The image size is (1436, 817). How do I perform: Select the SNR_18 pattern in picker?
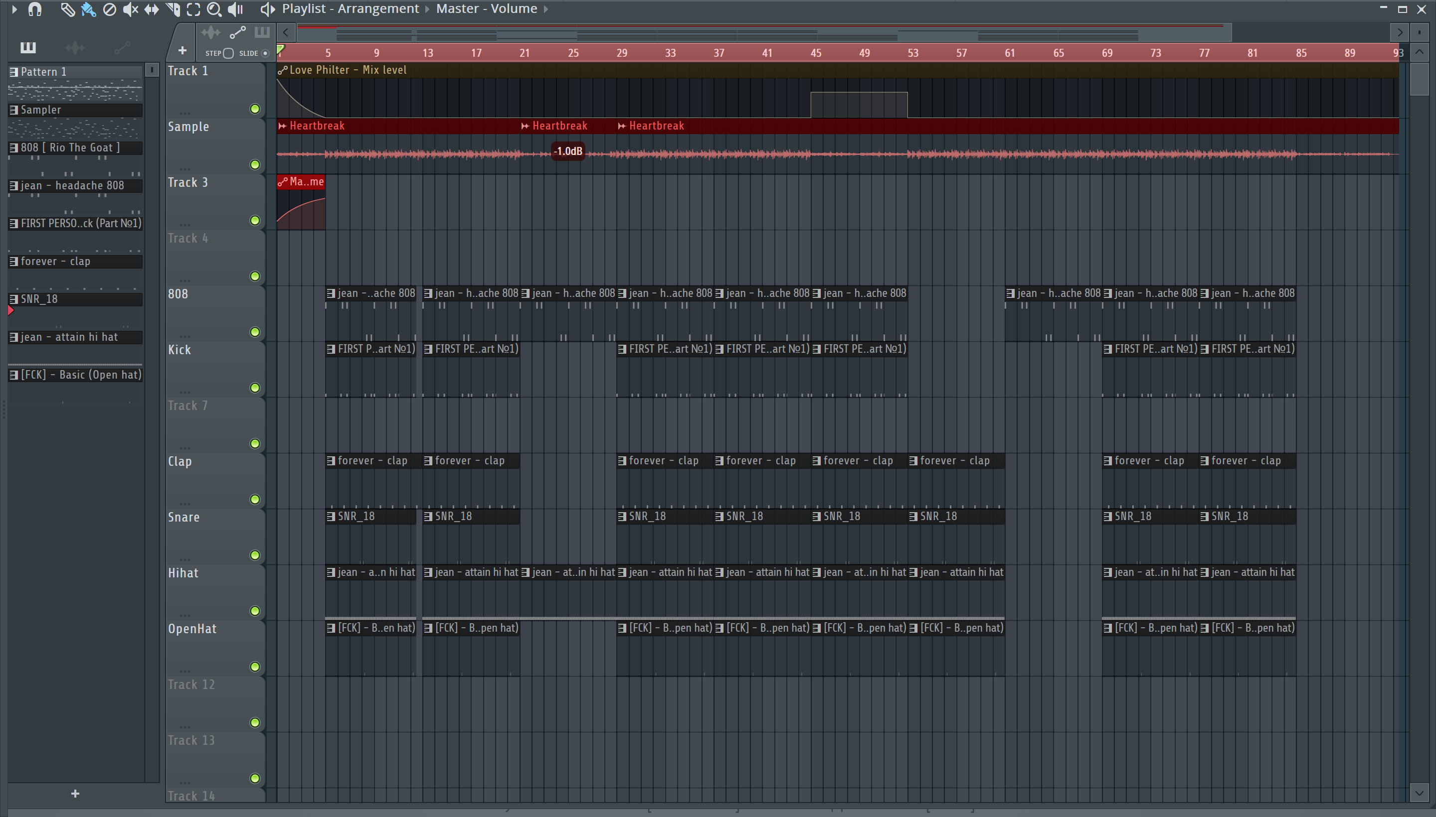(75, 299)
